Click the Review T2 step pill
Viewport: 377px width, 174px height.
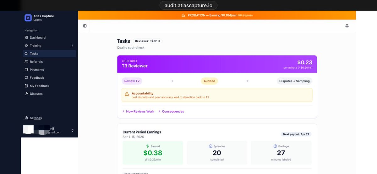pyautogui.click(x=132, y=81)
